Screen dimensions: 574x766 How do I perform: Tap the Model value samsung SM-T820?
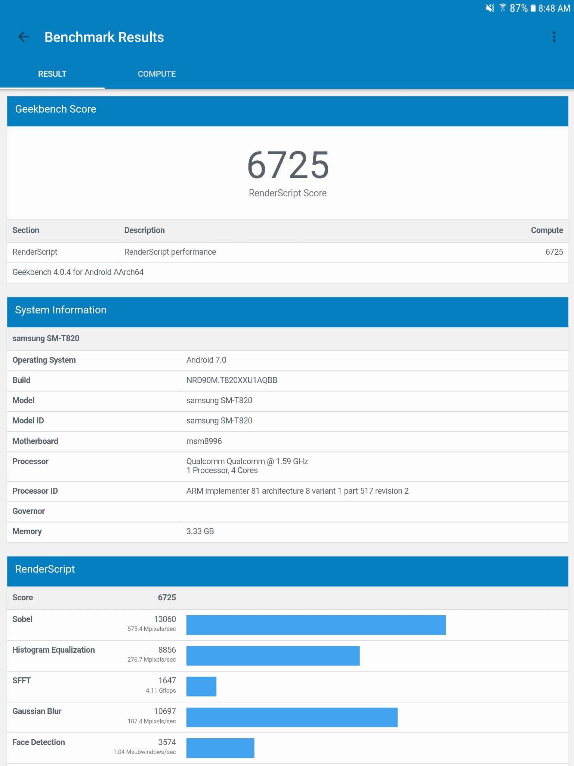coord(219,401)
